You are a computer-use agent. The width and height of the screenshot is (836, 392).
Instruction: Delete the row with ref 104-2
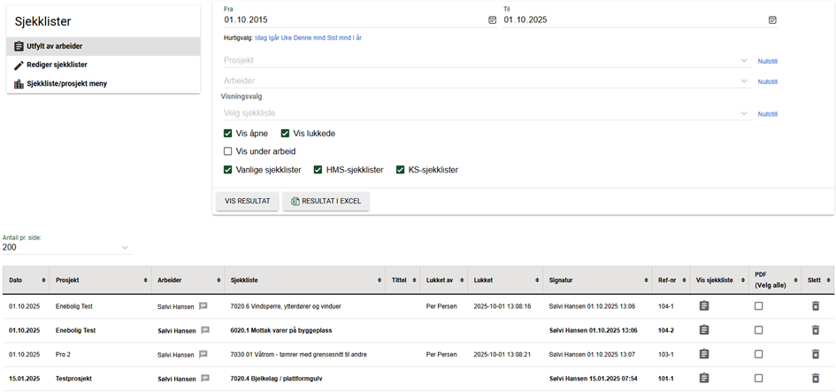[816, 330]
